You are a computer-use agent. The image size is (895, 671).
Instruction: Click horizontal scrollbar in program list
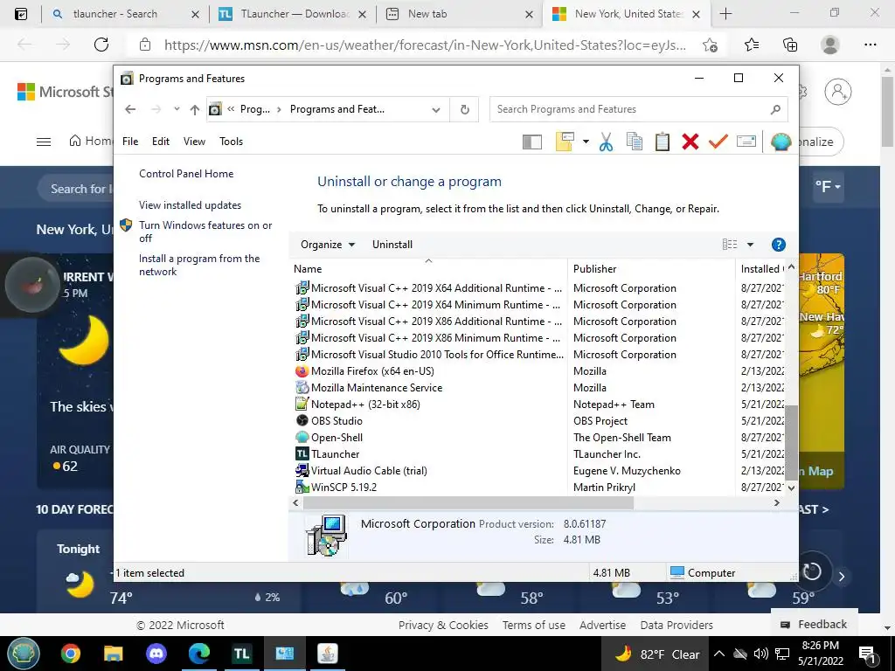pyautogui.click(x=468, y=502)
